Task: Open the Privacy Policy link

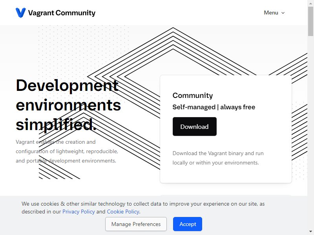Action: click(78, 211)
